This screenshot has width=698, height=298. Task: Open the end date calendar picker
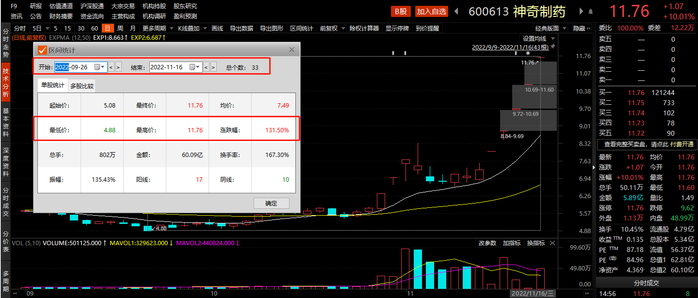pyautogui.click(x=195, y=67)
